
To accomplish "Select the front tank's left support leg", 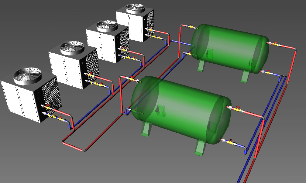I will (146, 130).
